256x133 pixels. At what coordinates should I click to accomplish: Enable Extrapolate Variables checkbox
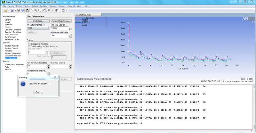(29, 44)
